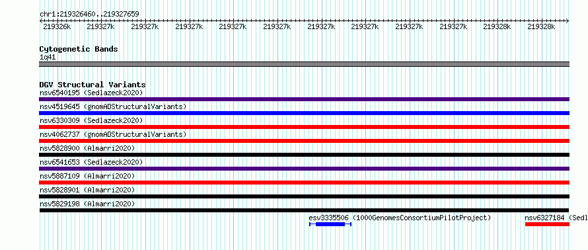Click the purple bar for nsv6541653
The image size is (588, 250).
click(304, 169)
